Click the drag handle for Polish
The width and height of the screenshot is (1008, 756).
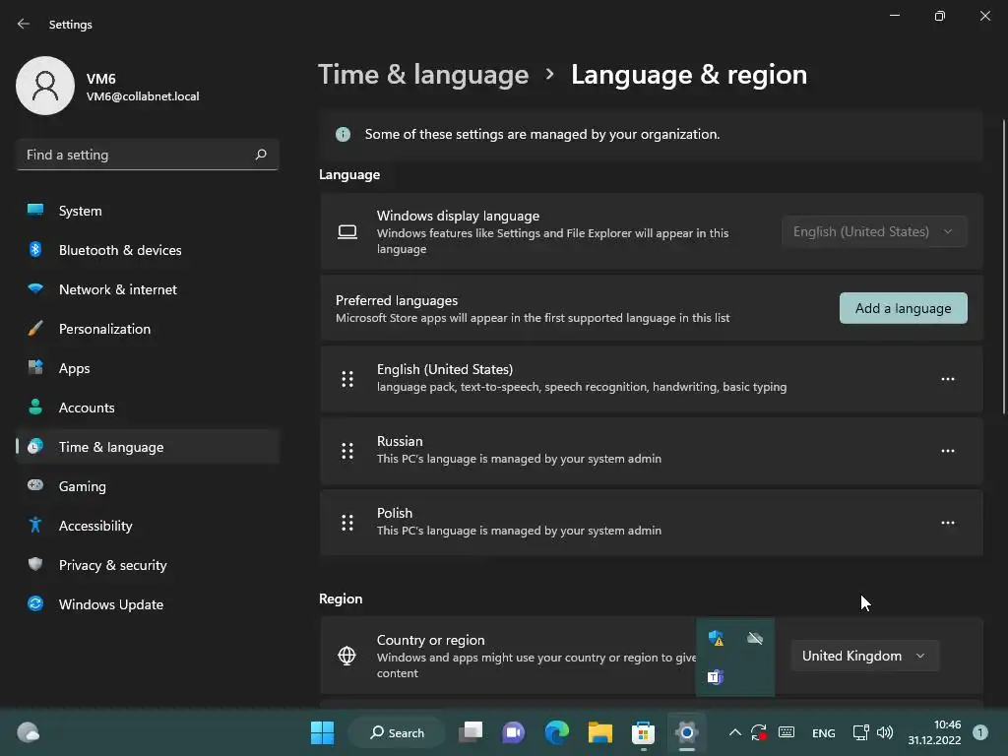click(347, 524)
